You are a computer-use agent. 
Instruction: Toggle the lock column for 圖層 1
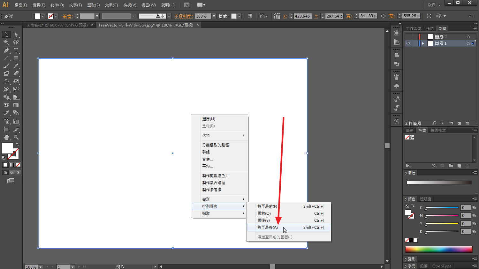[x=414, y=43]
